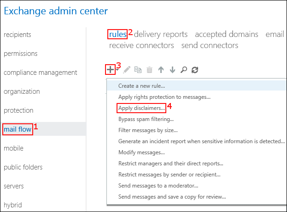Viewport: 287px width, 212px height.
Task: Open public folders section
Action: 23,167
